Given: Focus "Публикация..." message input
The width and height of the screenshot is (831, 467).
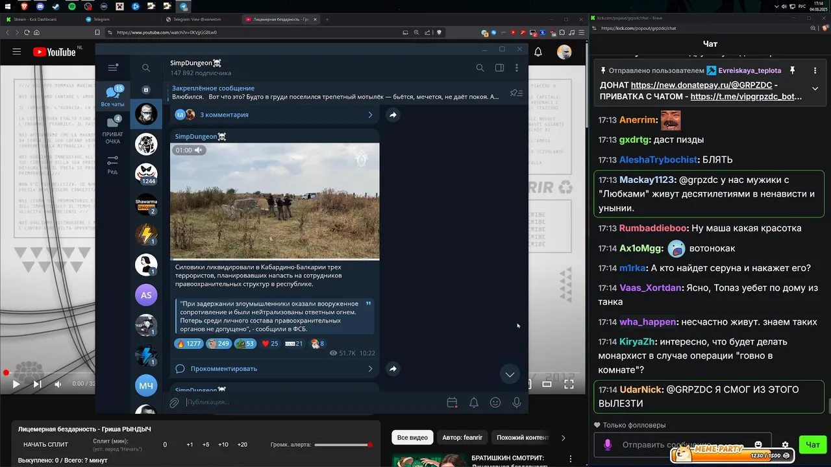Looking at the screenshot, I should [312, 402].
